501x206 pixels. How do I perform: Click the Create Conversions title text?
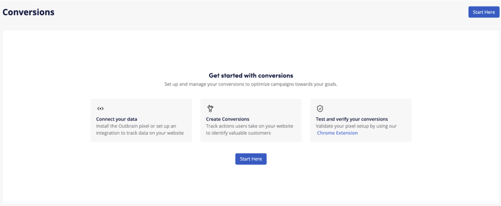tap(227, 119)
